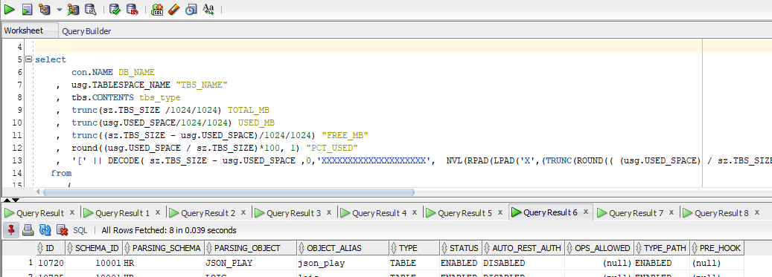Click the delete row red X icon
This screenshot has height=277, width=772.
click(x=62, y=230)
